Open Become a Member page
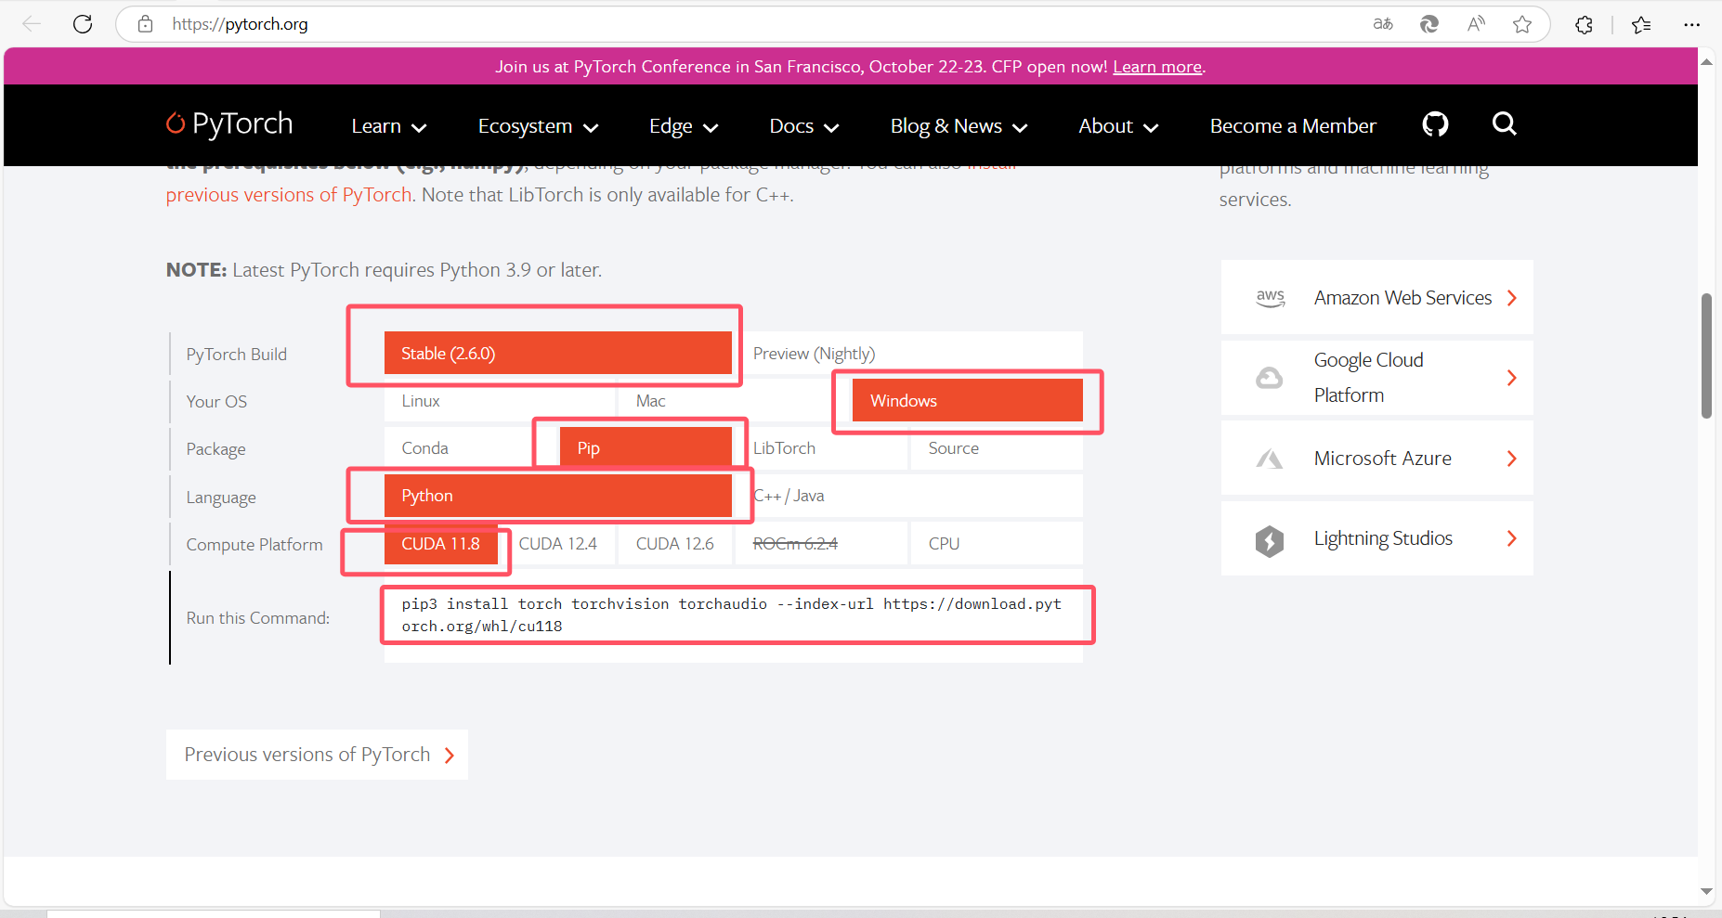 coord(1293,126)
